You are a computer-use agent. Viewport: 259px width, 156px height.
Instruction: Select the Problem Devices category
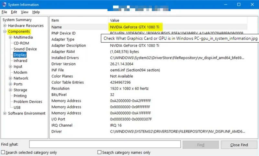point(28,102)
